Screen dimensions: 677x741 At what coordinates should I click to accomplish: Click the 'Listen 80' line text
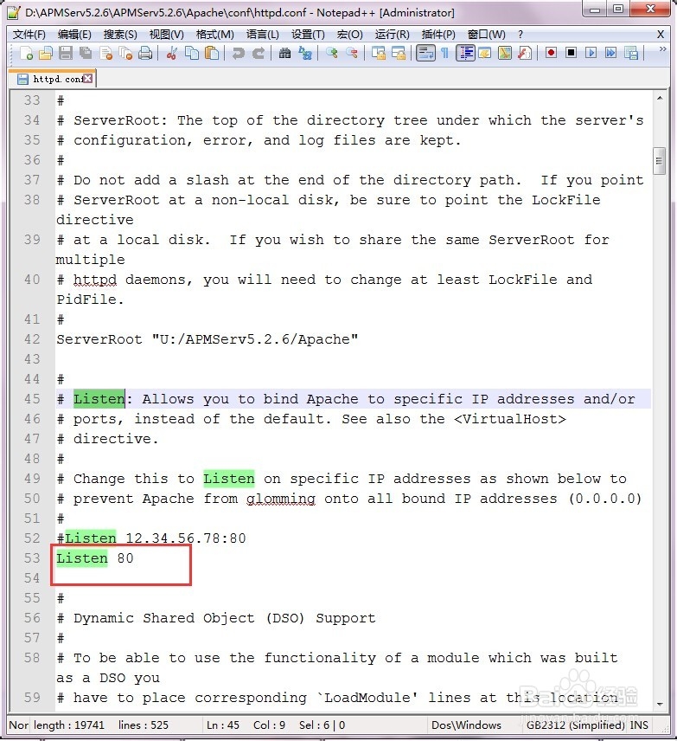click(x=95, y=558)
